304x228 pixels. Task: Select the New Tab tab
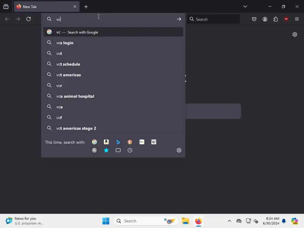pos(47,7)
